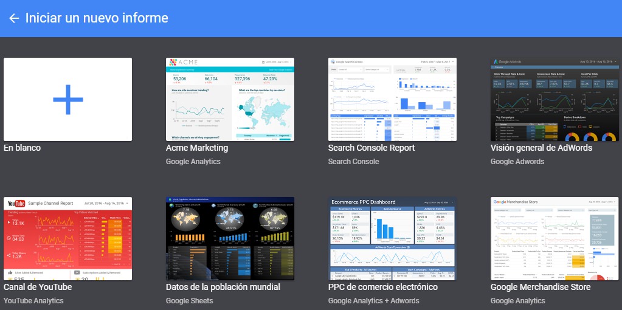Click the 'Search Console' source label
622x310 pixels.
353,162
